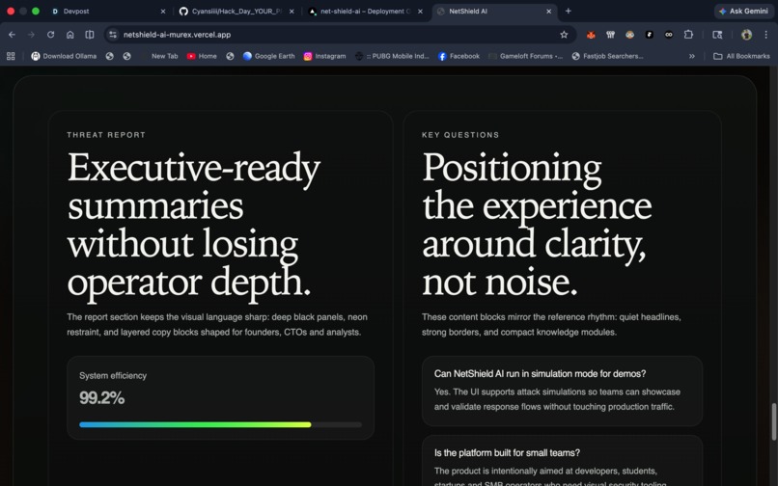Bookmark this page with the star
This screenshot has height=486, width=778.
tap(564, 35)
